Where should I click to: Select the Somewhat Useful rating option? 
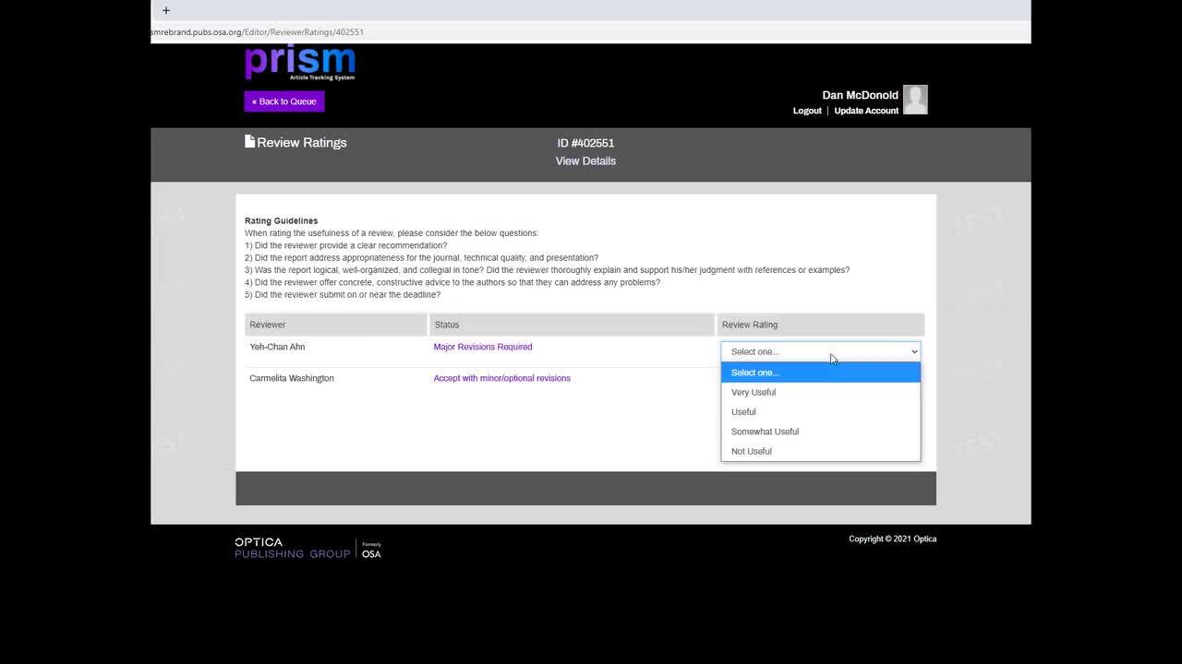821,432
